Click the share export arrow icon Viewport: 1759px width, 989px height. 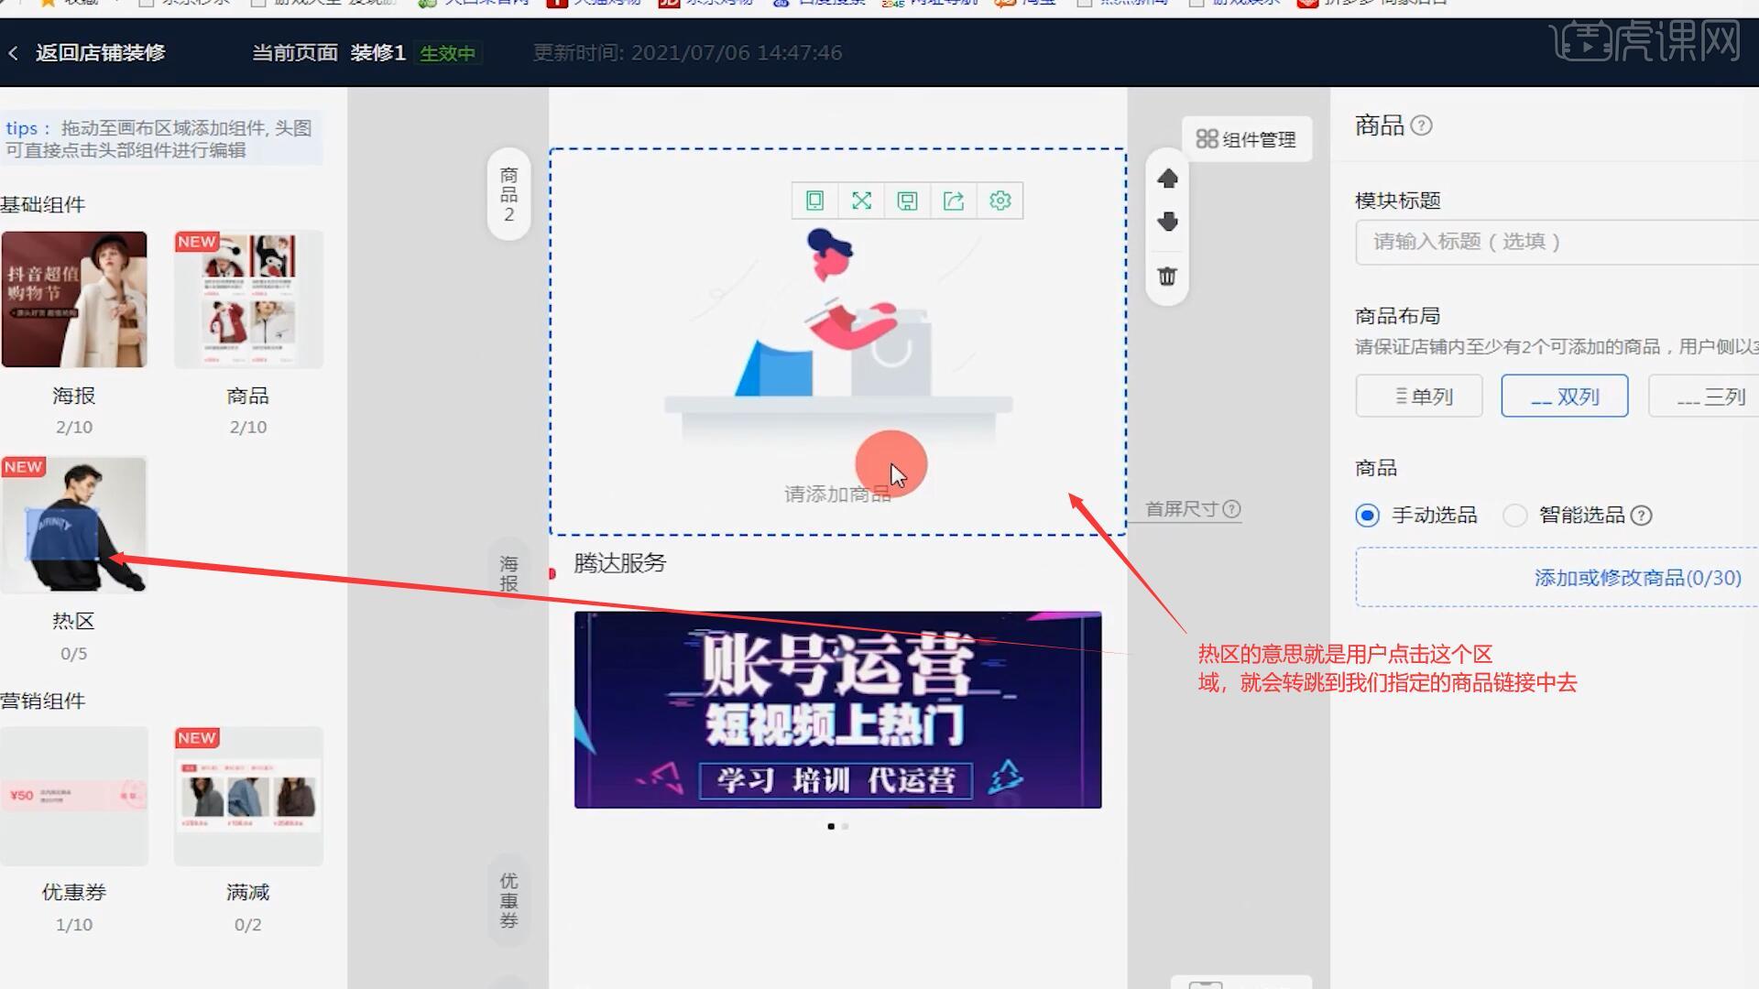pyautogui.click(x=954, y=201)
